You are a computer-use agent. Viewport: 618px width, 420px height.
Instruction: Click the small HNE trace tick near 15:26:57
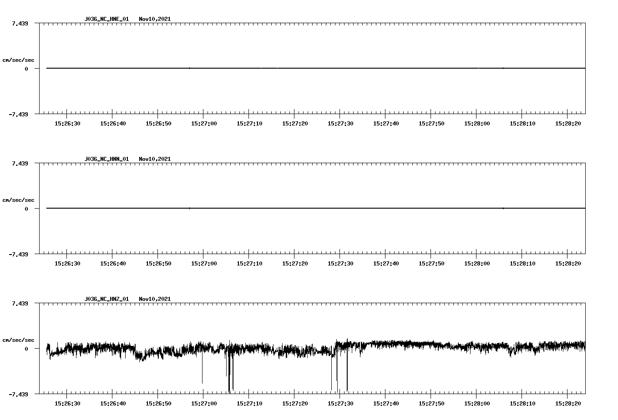pyautogui.click(x=189, y=68)
